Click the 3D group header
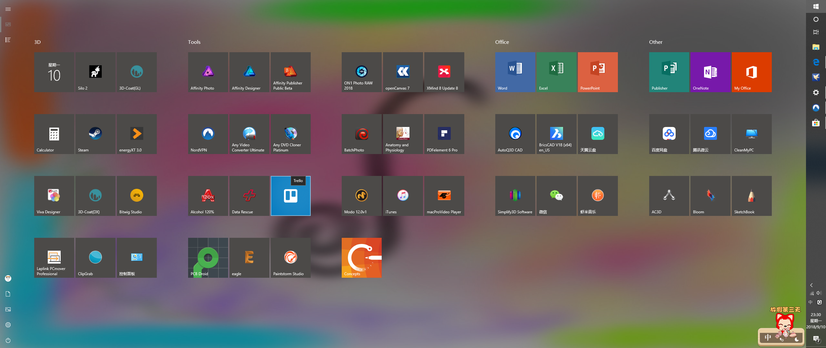Screen dimensions: 826x348 pyautogui.click(x=37, y=42)
